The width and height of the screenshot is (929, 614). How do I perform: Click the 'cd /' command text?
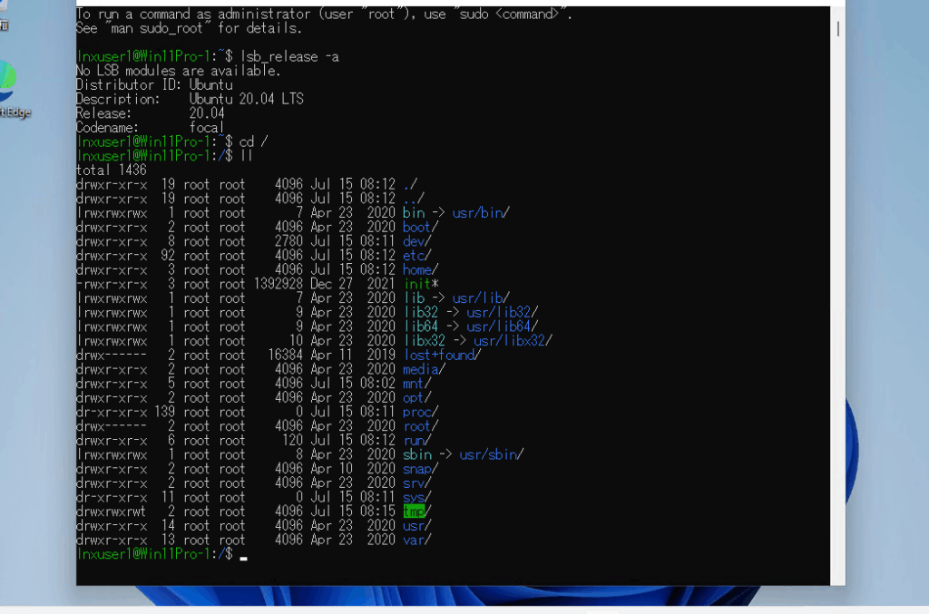tap(253, 141)
